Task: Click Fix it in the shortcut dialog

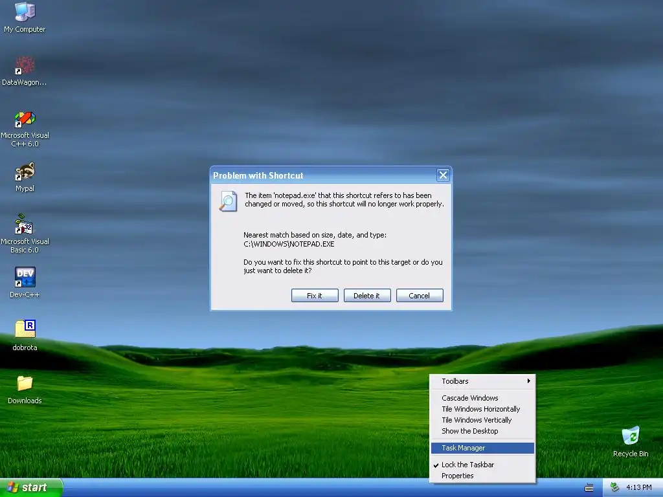Action: (315, 295)
